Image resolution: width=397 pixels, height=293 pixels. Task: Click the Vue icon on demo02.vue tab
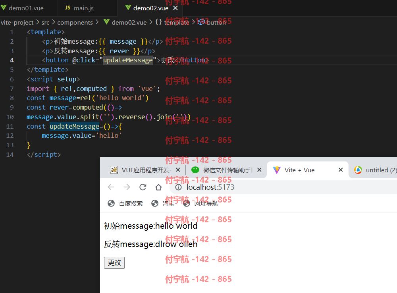[128, 8]
